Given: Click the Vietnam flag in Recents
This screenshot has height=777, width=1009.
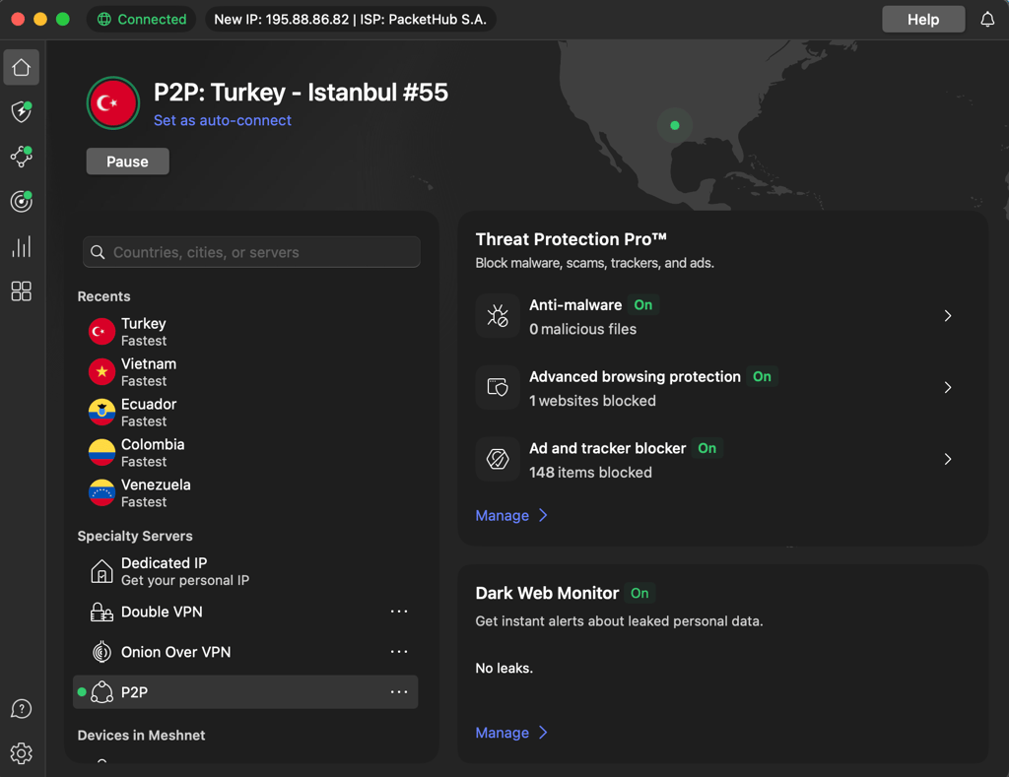Looking at the screenshot, I should point(101,372).
